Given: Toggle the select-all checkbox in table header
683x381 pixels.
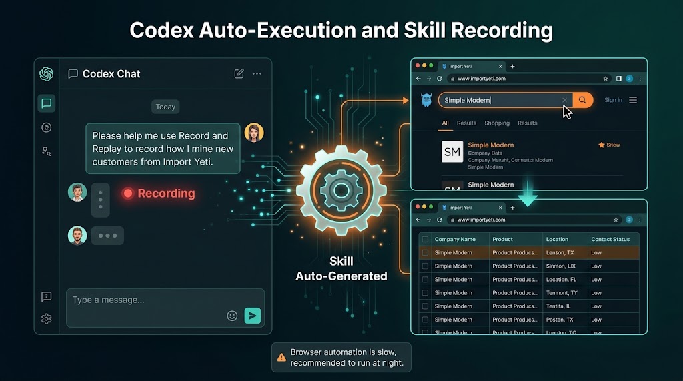Looking at the screenshot, I should coord(425,239).
